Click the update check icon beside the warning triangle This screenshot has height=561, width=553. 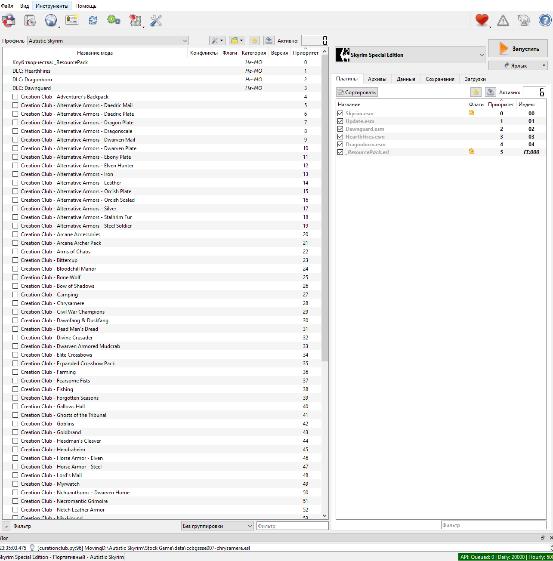coord(524,20)
